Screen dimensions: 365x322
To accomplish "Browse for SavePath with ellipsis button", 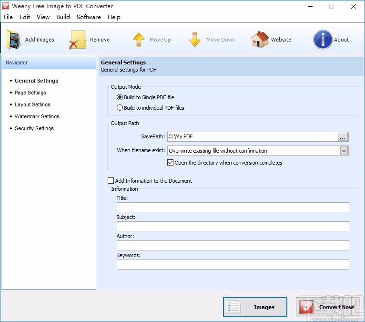I will pos(343,137).
